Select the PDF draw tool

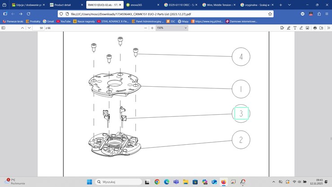pos(301,28)
